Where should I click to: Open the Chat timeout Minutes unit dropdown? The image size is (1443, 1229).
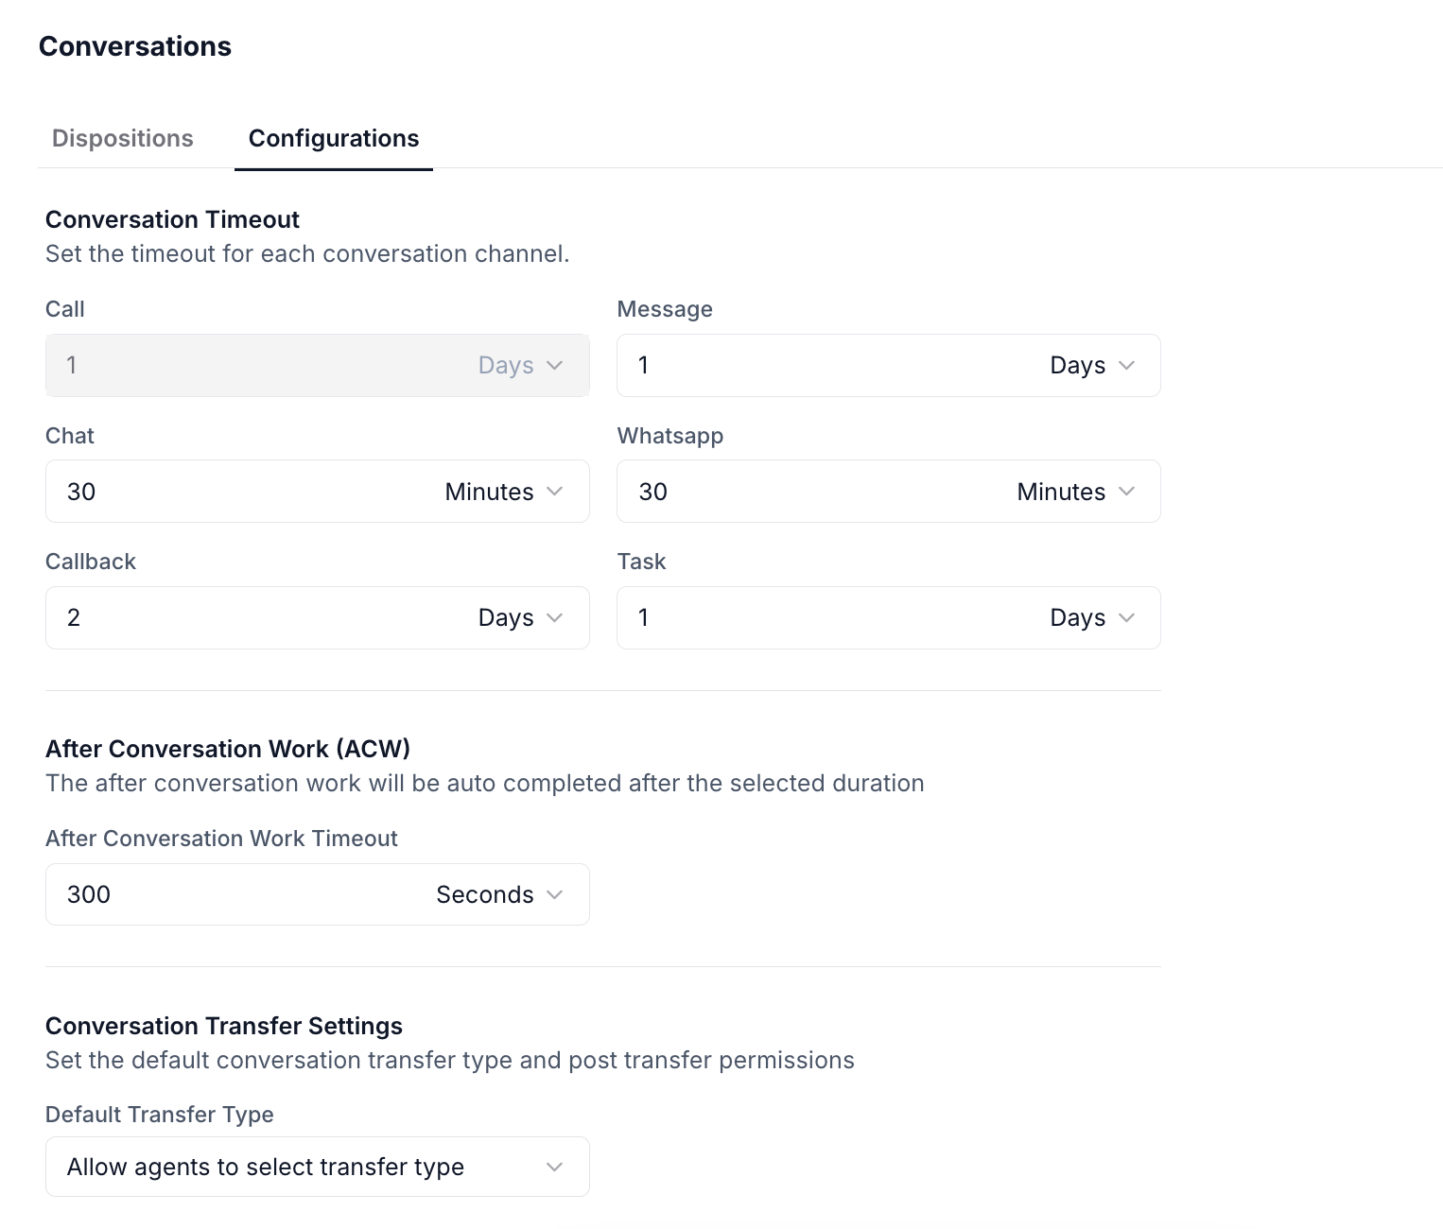point(503,492)
